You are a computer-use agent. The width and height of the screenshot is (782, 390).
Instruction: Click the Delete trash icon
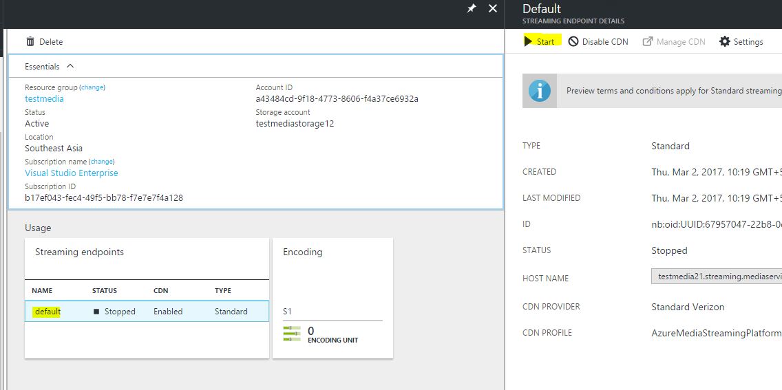(30, 42)
